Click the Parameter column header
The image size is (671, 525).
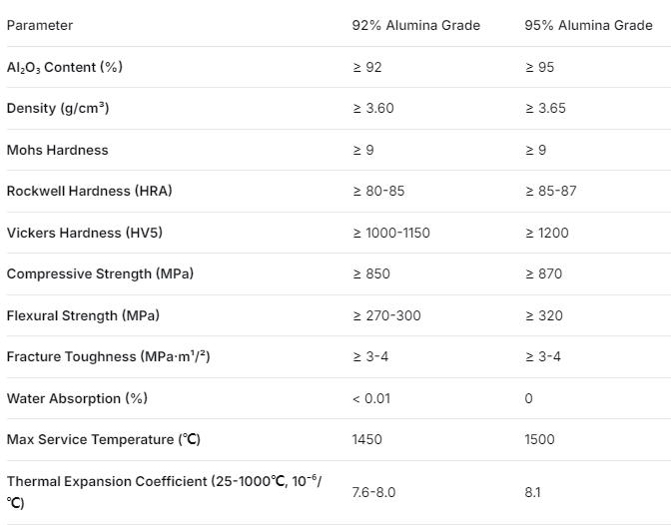[x=40, y=25]
